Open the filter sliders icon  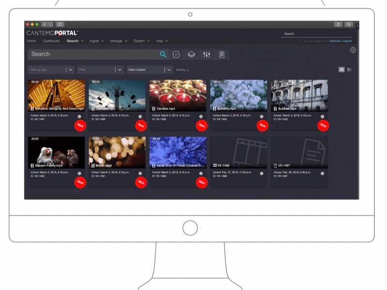pos(207,54)
